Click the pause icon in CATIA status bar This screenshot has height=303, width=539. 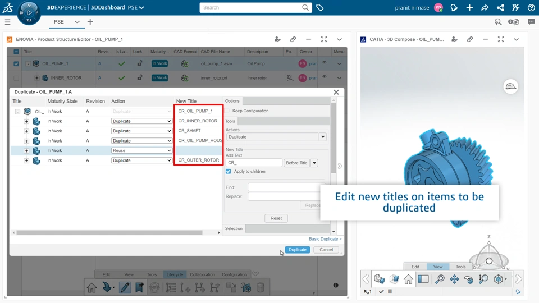(390, 291)
